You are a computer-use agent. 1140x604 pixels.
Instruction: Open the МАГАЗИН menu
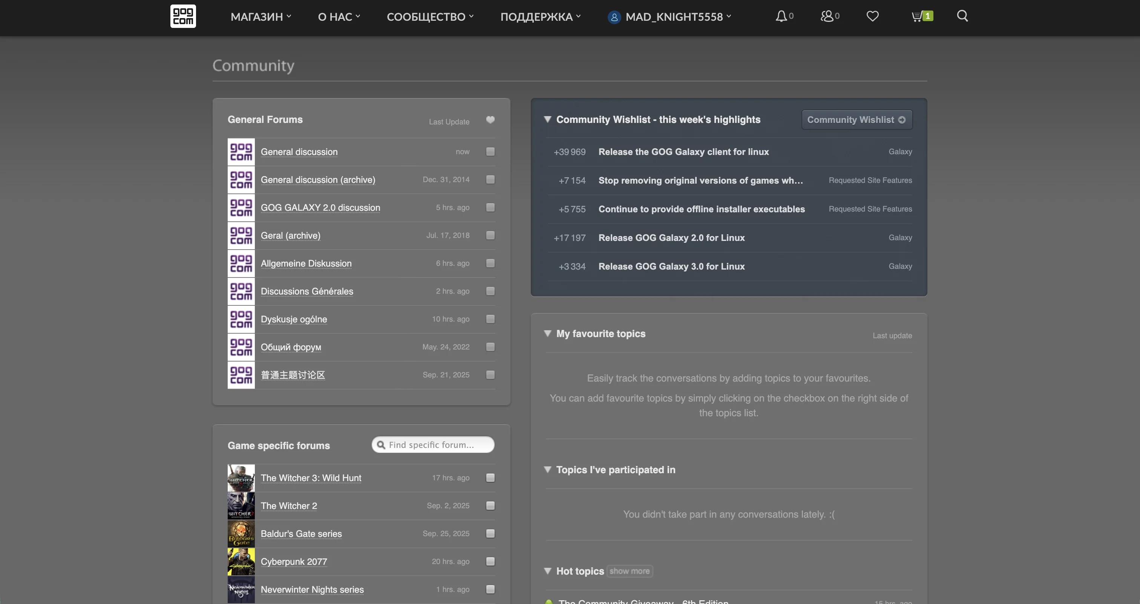[x=260, y=17]
